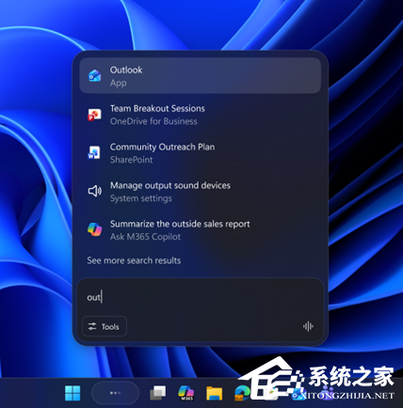Click the speaker sound icon
Screen dimensions: 403x408
click(94, 191)
